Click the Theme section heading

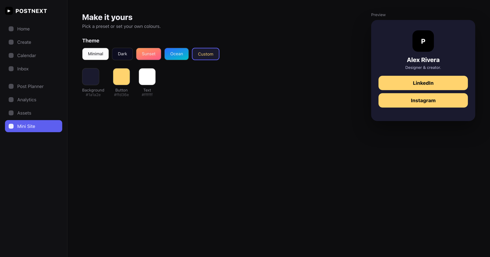point(91,41)
